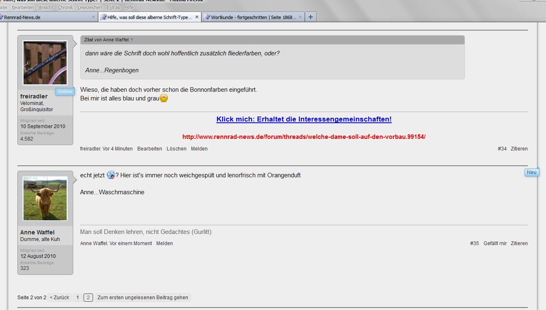
Task: Click Löschen under post #34
Action: click(176, 149)
